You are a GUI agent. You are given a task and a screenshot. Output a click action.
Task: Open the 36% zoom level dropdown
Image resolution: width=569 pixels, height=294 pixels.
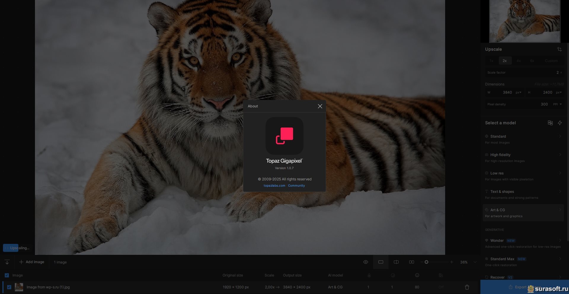point(468,262)
